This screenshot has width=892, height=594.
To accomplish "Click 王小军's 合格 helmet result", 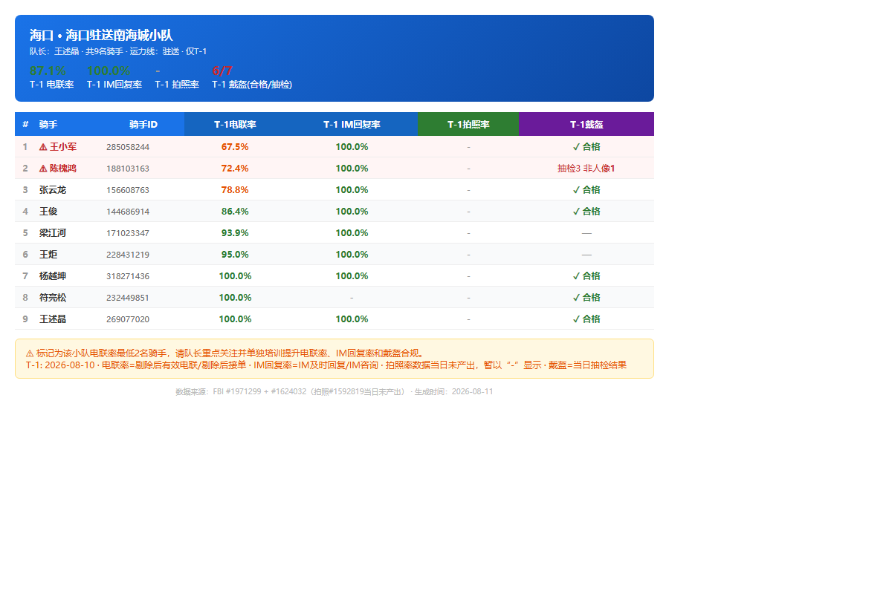I will coord(586,147).
